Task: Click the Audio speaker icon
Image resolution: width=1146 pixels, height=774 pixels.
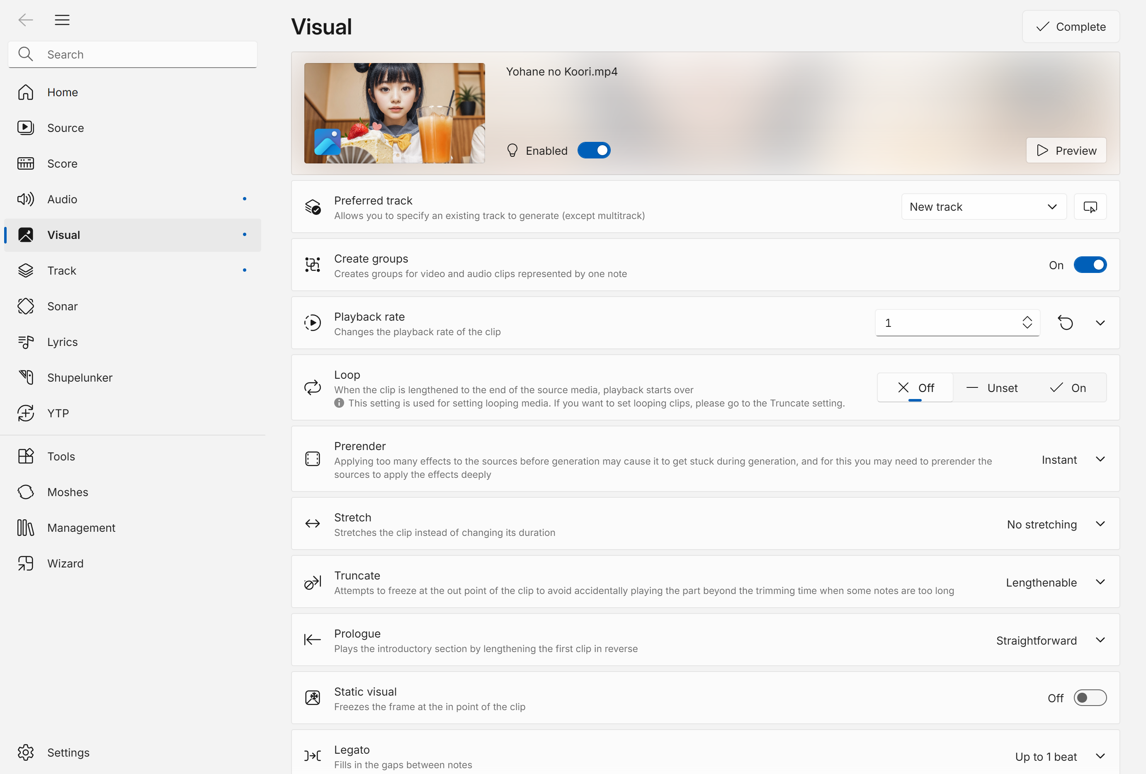Action: click(26, 199)
